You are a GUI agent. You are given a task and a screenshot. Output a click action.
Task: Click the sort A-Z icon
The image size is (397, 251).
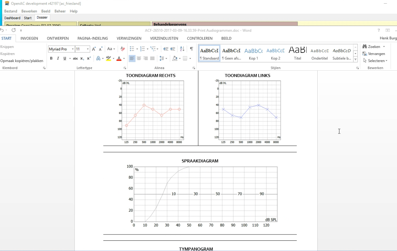[x=182, y=49]
